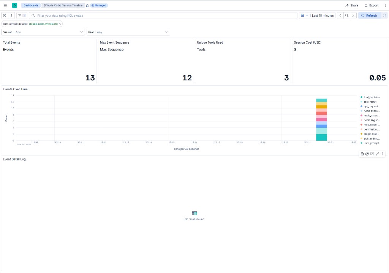389x273 pixels.
Task: Open the main navigation hamburger menu
Action: coord(5,5)
